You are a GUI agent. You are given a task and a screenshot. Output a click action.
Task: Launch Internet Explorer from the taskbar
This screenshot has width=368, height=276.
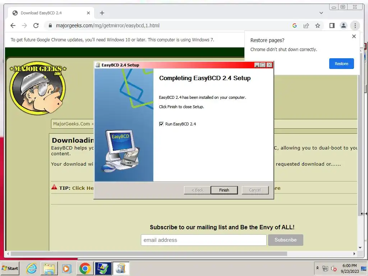click(x=32, y=268)
